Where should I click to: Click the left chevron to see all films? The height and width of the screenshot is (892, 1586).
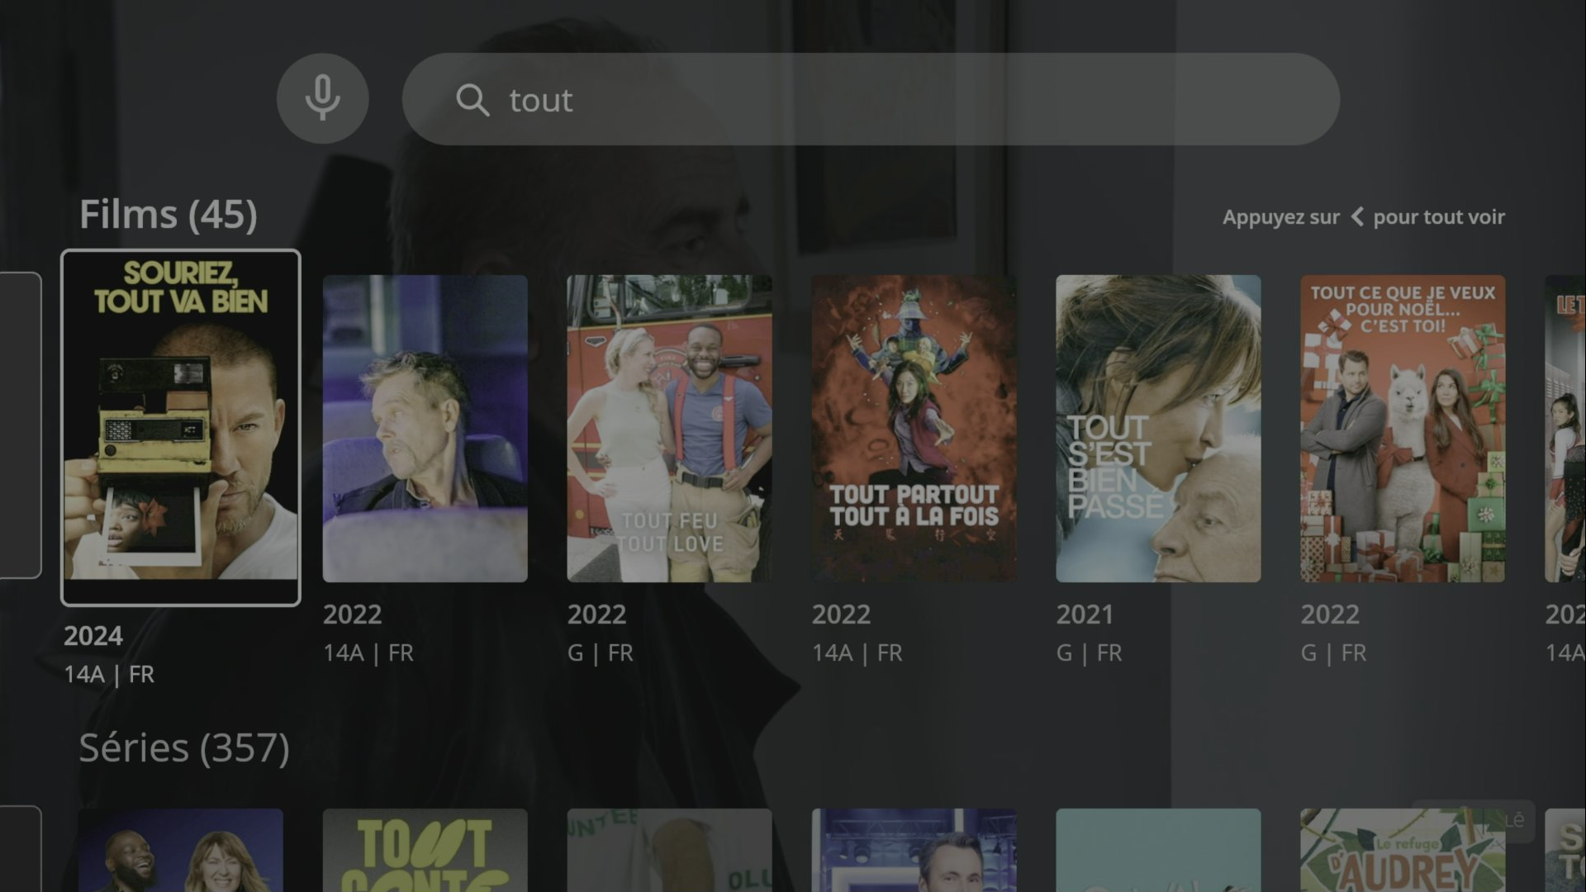click(1356, 217)
